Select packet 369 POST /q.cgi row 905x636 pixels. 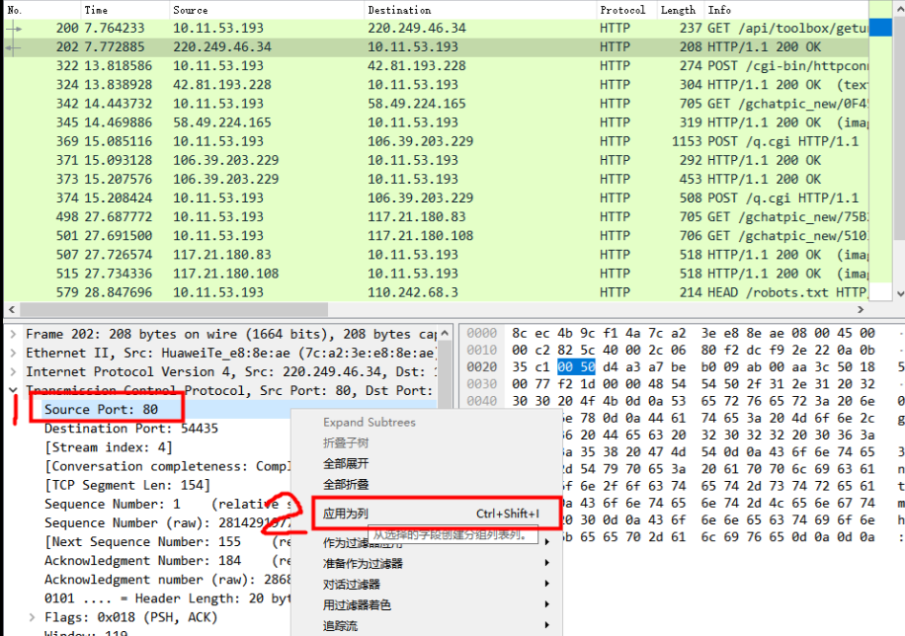point(436,141)
